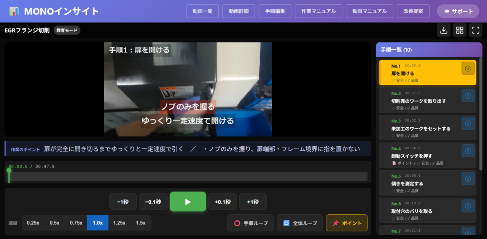Open info for step No.2 切削完のワークを取り出す
This screenshot has height=239, width=487.
tap(468, 96)
